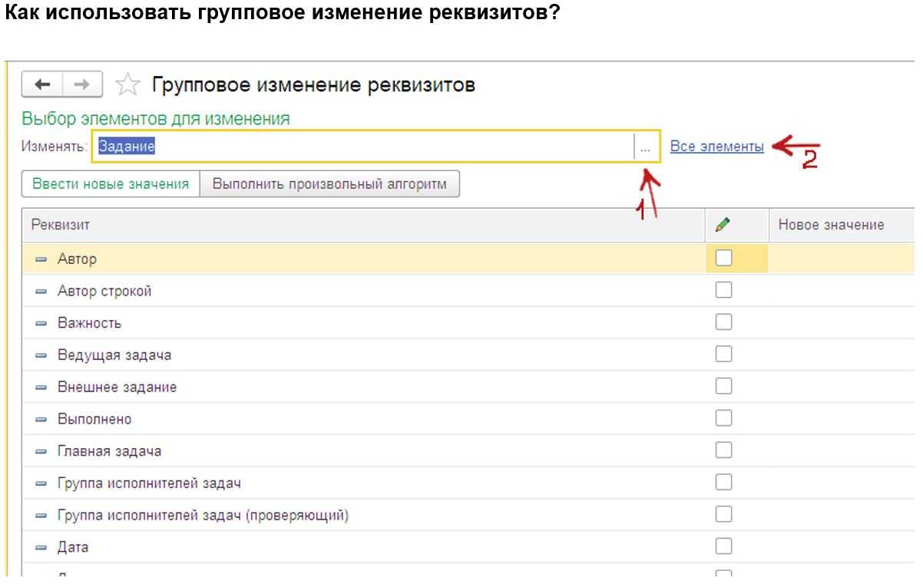This screenshot has height=584, width=923.
Task: Switch to Ввести новые значения tab
Action: pos(111,184)
